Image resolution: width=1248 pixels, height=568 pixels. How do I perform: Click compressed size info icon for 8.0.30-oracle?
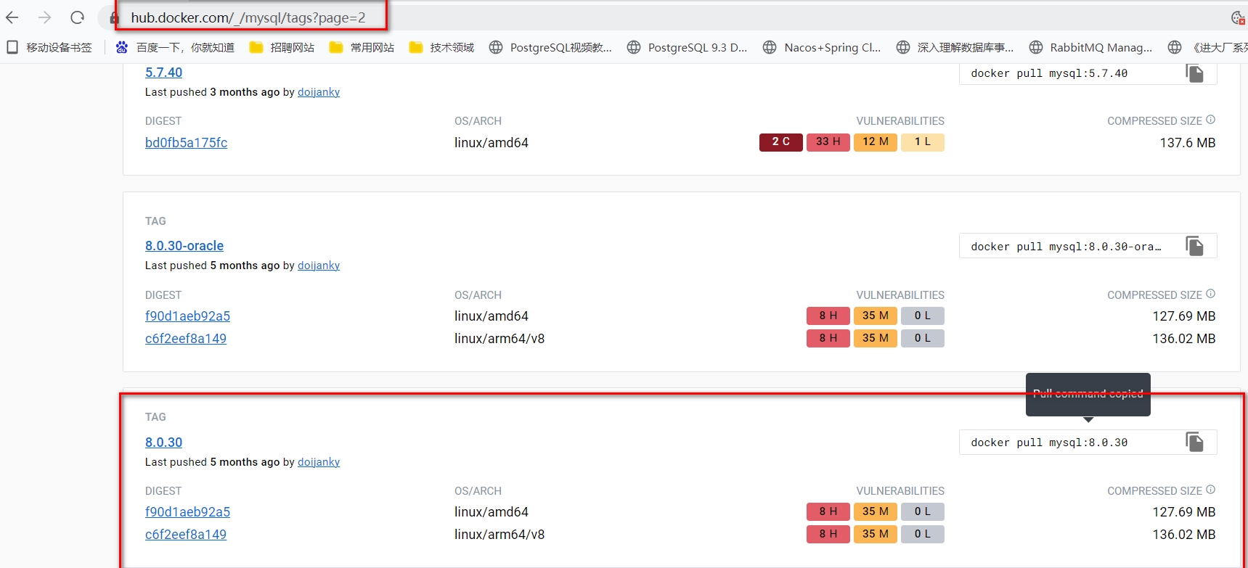pos(1210,294)
